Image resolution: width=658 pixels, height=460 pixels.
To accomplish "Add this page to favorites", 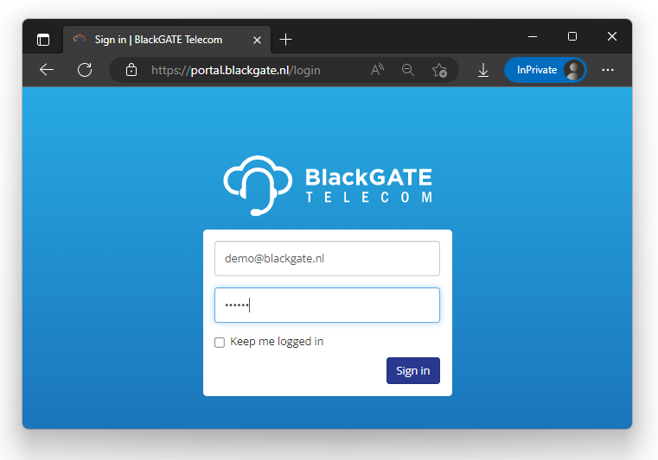I will [x=439, y=70].
